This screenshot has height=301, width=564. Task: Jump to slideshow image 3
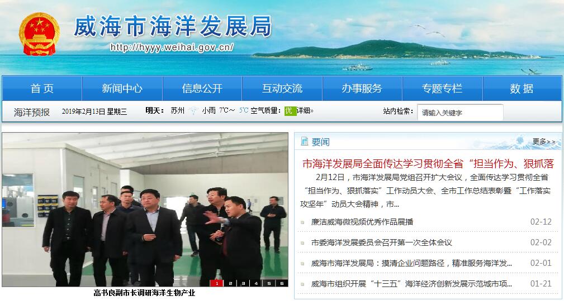(243, 283)
